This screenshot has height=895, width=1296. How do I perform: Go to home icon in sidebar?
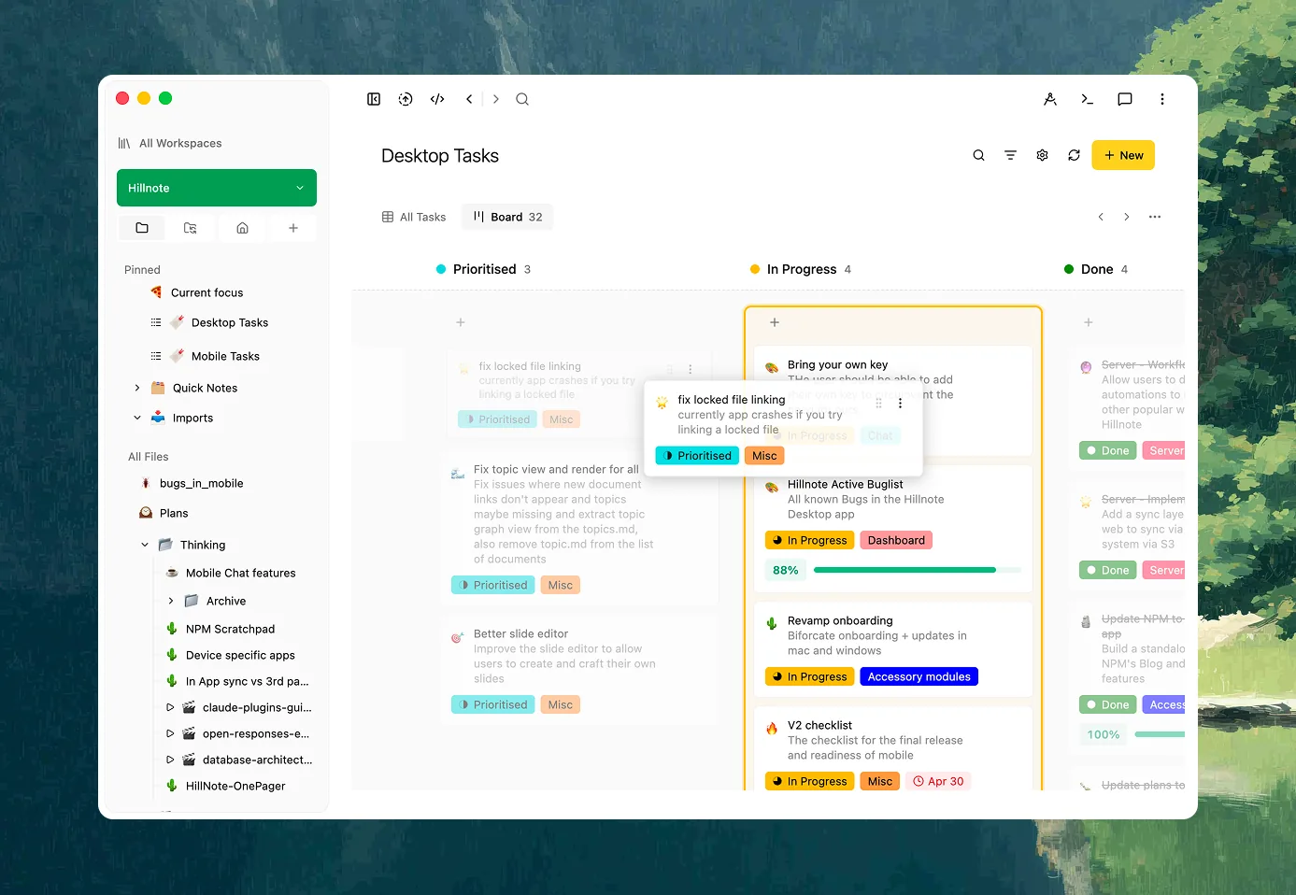242,228
